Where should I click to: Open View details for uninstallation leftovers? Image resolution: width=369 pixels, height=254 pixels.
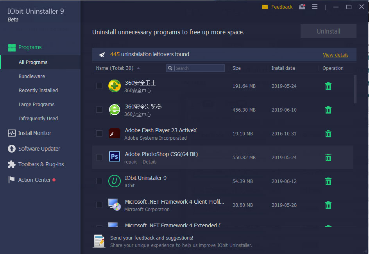click(335, 55)
